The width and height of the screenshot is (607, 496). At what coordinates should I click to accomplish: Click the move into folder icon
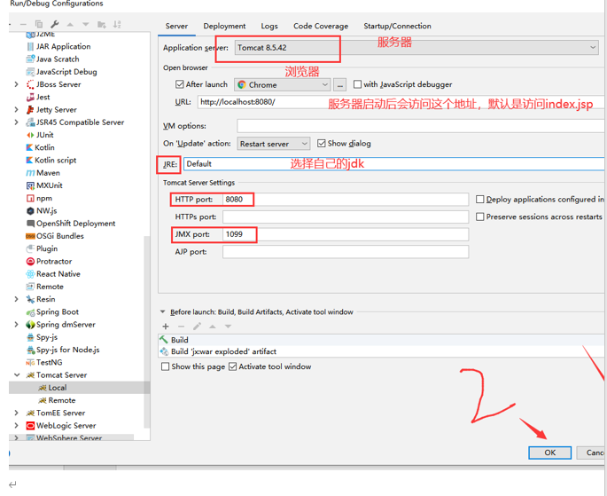coord(101,25)
